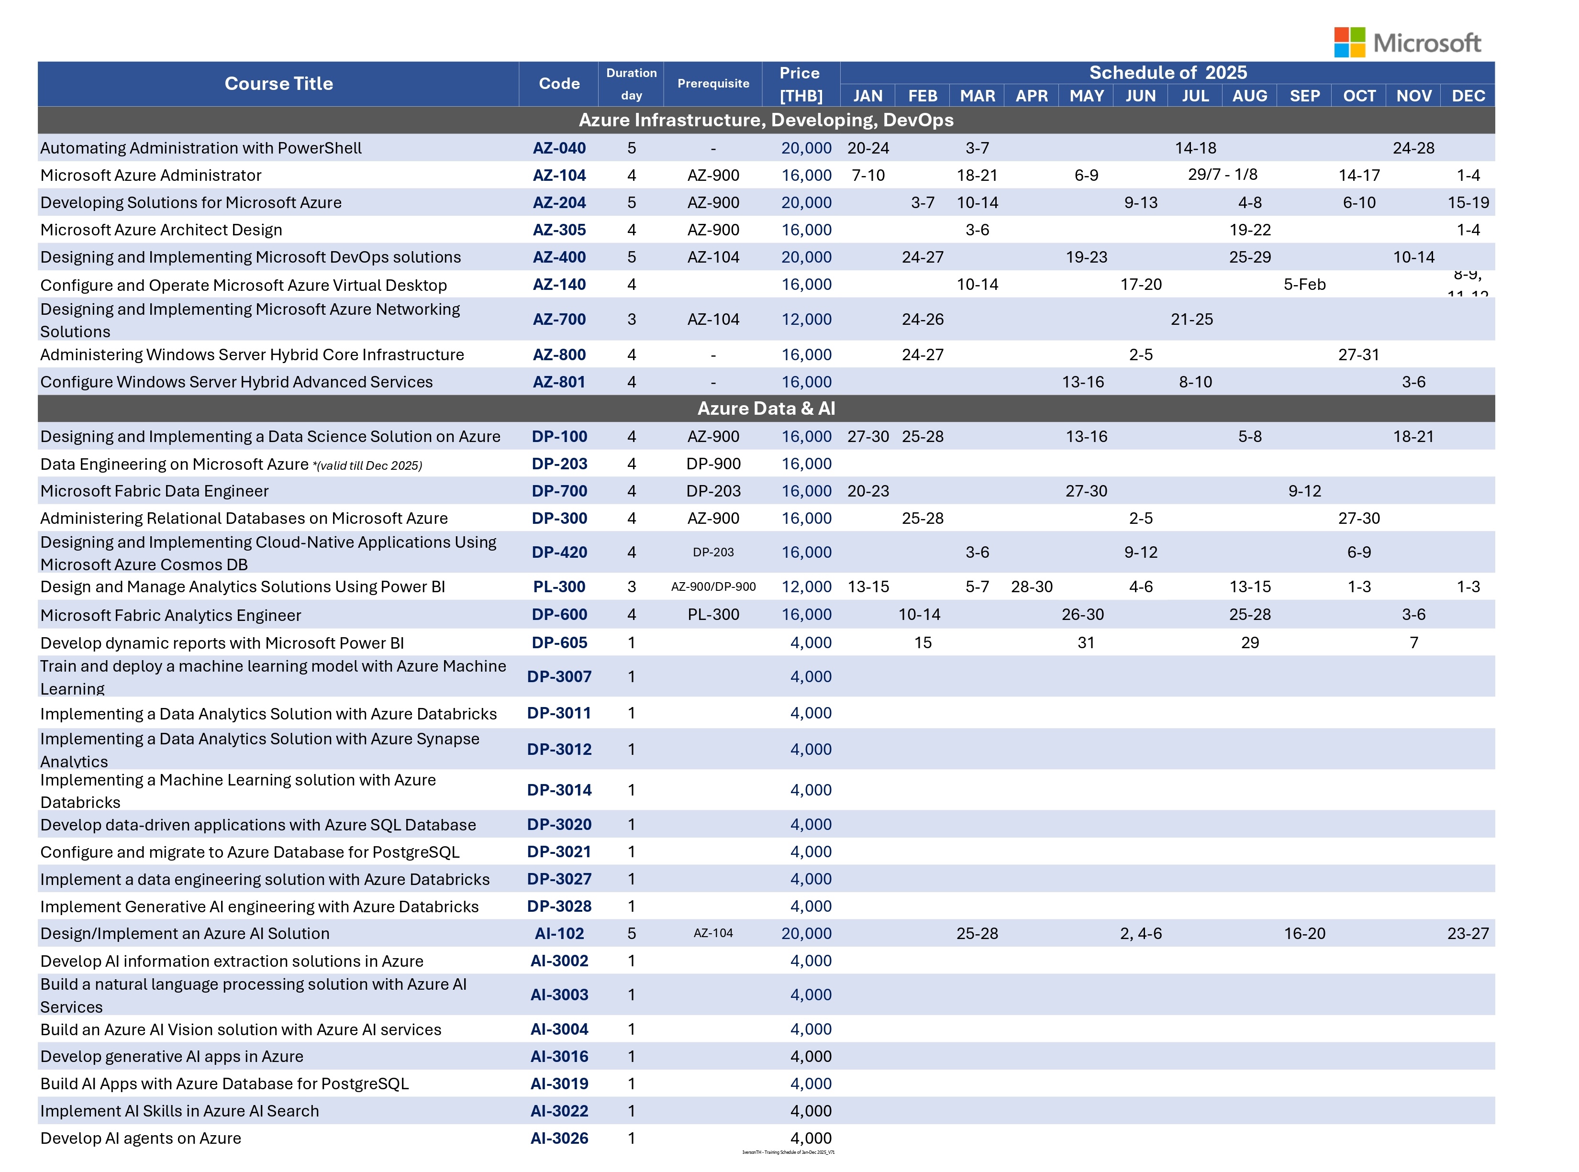Select course code DP-300
The height and width of the screenshot is (1172, 1579).
click(559, 519)
